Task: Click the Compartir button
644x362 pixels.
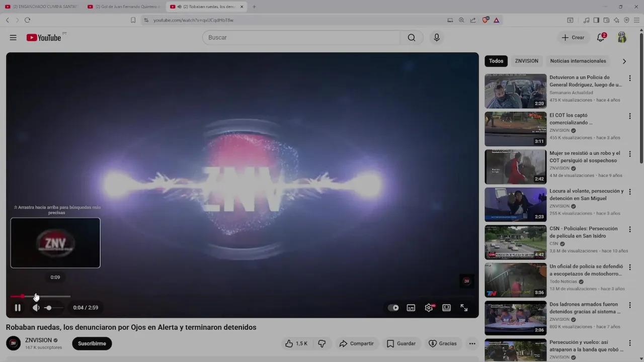Action: click(x=356, y=344)
